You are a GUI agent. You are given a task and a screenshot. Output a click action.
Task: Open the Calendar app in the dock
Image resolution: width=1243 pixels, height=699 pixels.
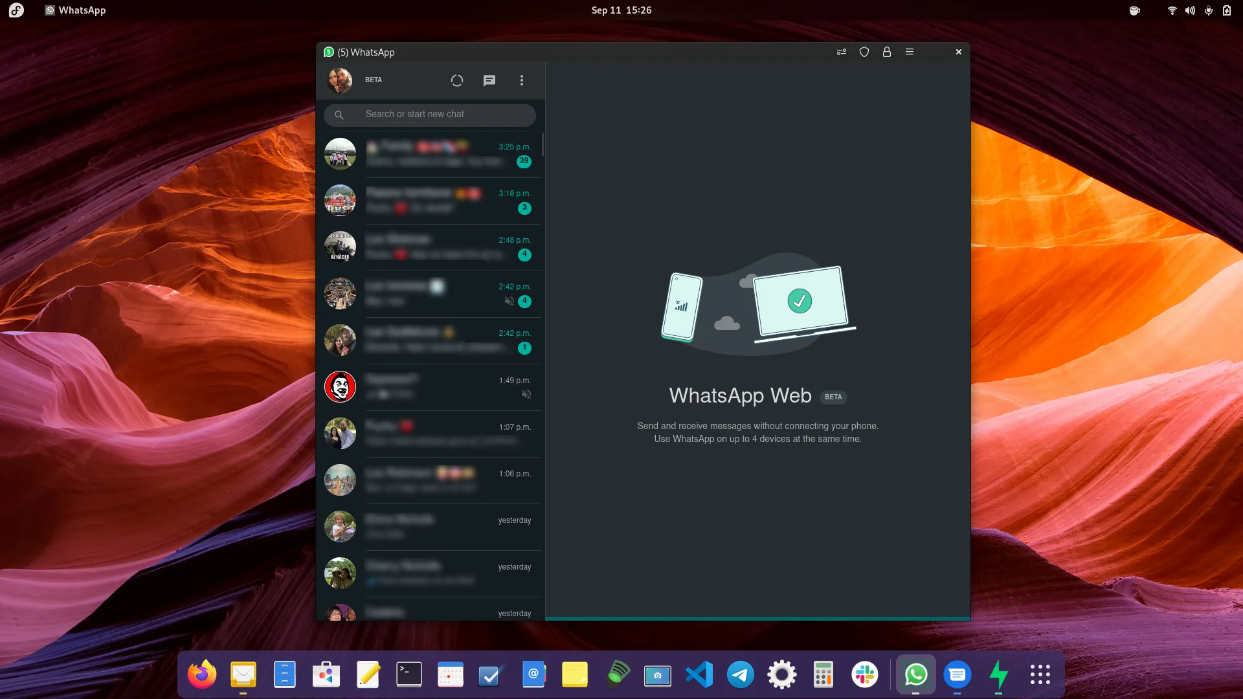(451, 674)
